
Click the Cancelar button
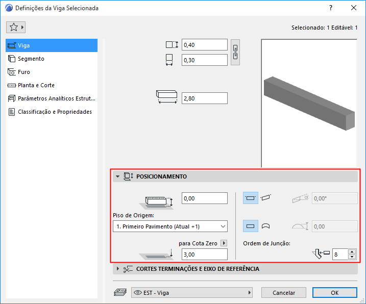pyautogui.click(x=284, y=293)
